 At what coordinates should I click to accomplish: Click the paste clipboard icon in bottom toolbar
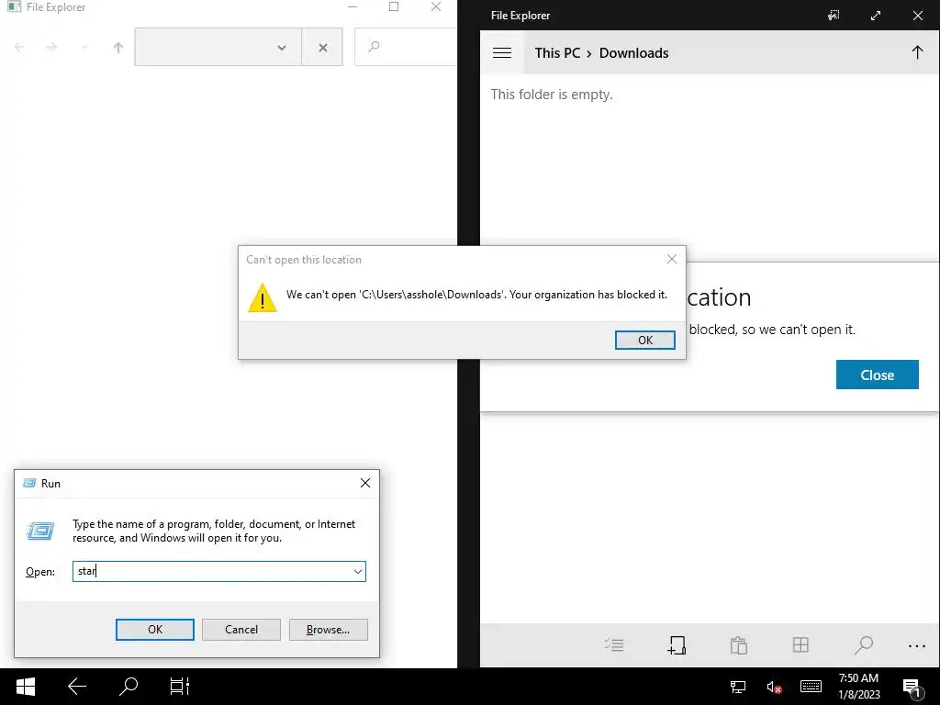pos(739,645)
